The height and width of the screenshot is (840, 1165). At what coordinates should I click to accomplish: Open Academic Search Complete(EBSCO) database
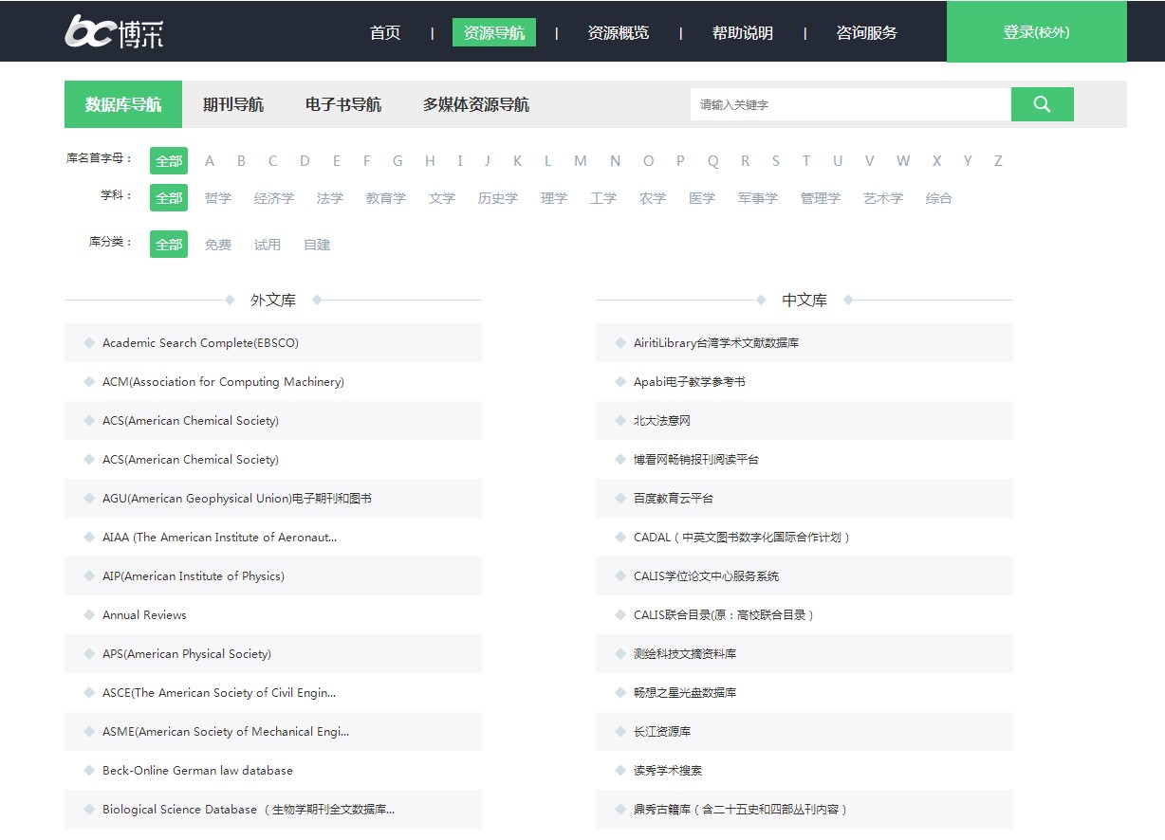coord(200,343)
